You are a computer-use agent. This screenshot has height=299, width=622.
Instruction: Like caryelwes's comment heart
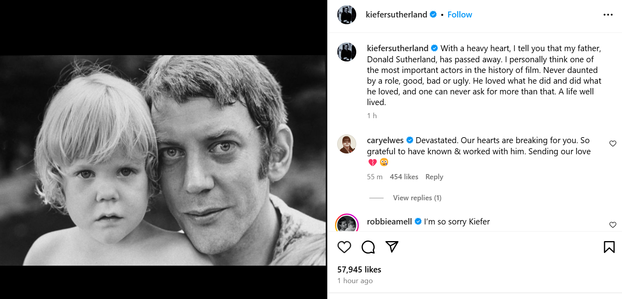[x=612, y=144]
